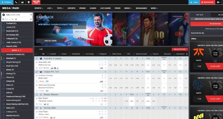The image size is (223, 119).
Task: Click tennis icon beside Russia. Masters
Action: [x=37, y=94]
